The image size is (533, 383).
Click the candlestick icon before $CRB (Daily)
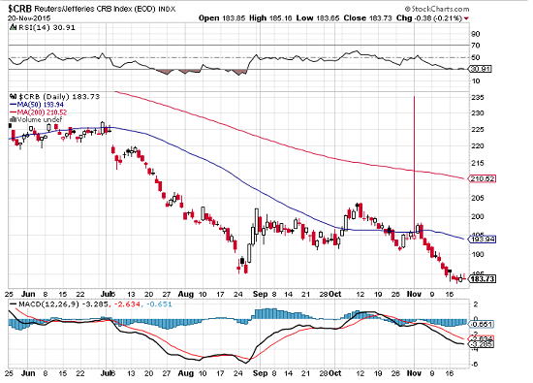coord(13,97)
